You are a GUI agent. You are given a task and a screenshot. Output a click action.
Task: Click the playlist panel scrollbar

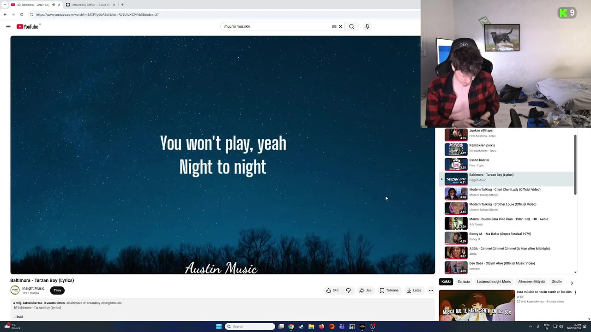pos(575,165)
